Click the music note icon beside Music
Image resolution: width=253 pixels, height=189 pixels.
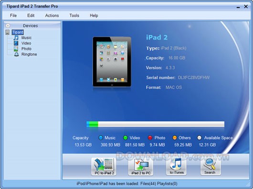click(x=16, y=38)
